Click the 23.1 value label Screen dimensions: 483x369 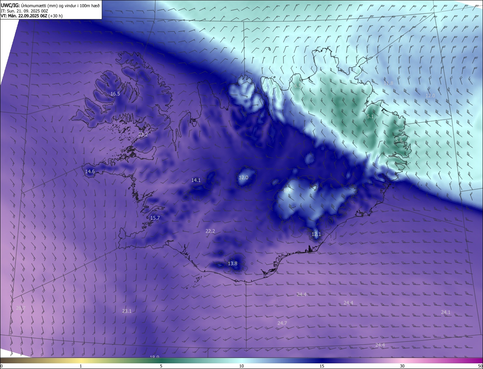[x=127, y=311]
